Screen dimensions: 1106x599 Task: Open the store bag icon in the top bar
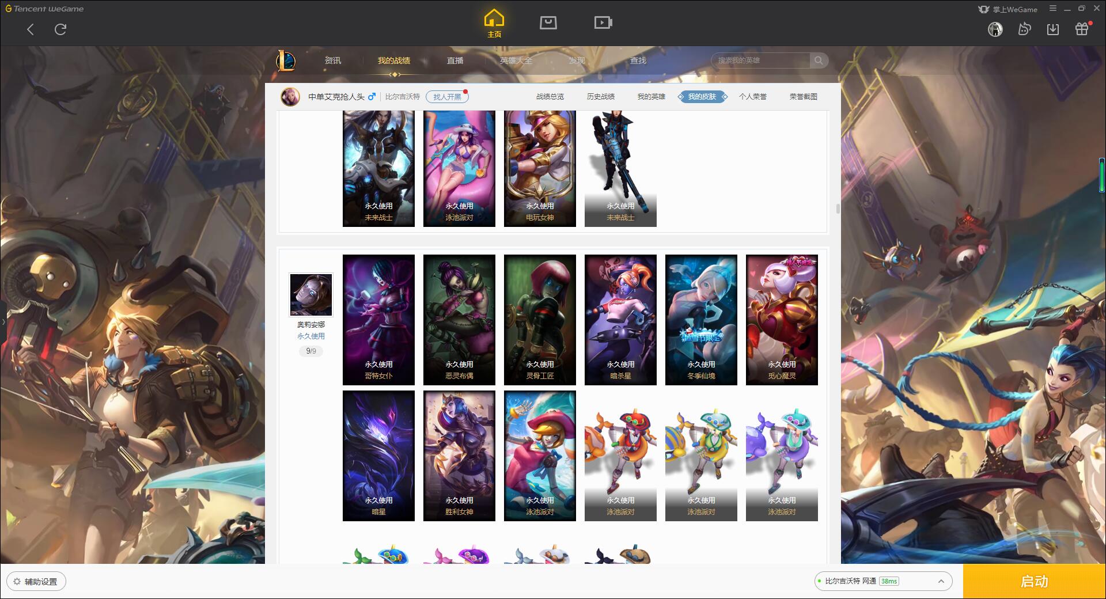click(x=548, y=22)
